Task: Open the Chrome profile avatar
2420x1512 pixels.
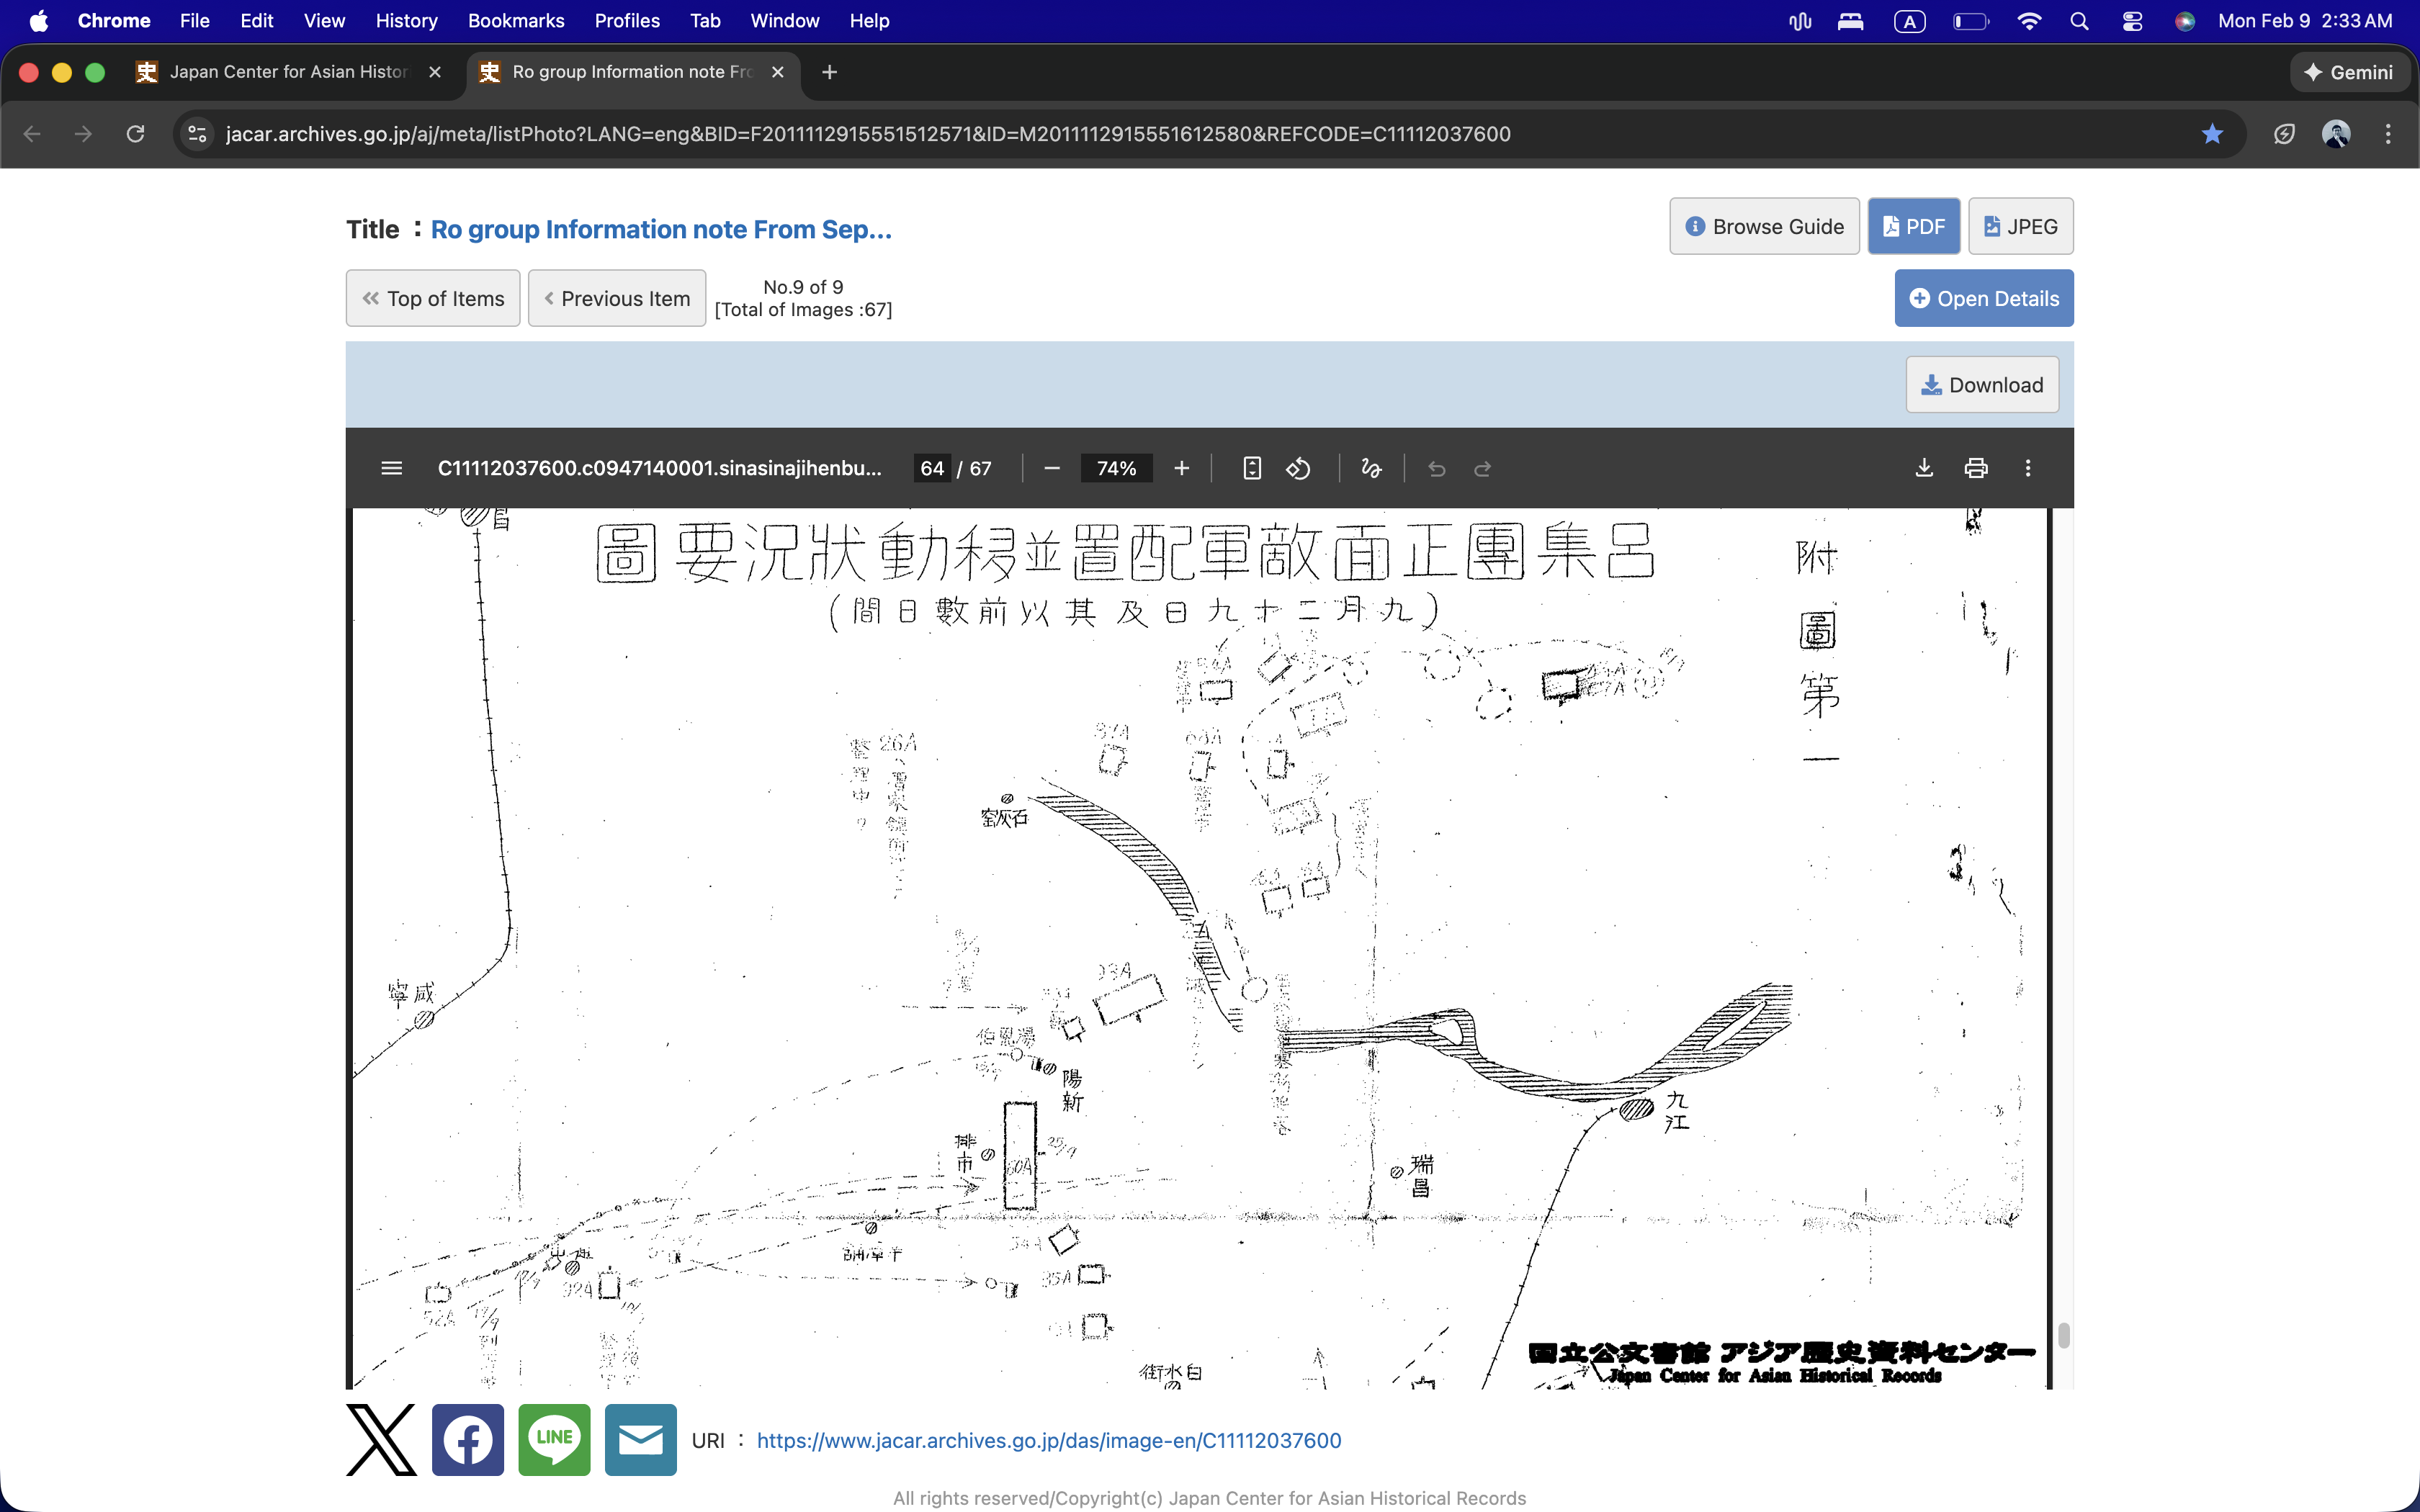Action: click(x=2336, y=134)
